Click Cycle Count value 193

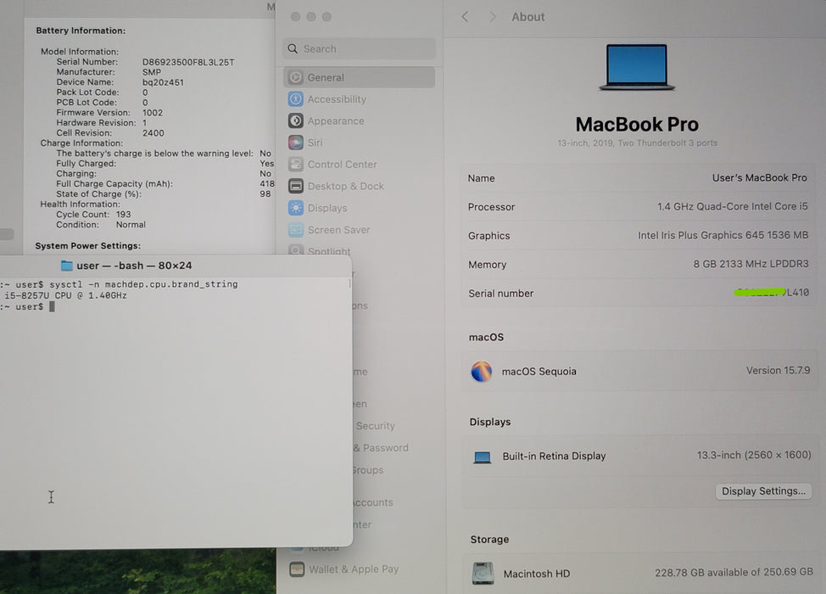click(x=123, y=215)
